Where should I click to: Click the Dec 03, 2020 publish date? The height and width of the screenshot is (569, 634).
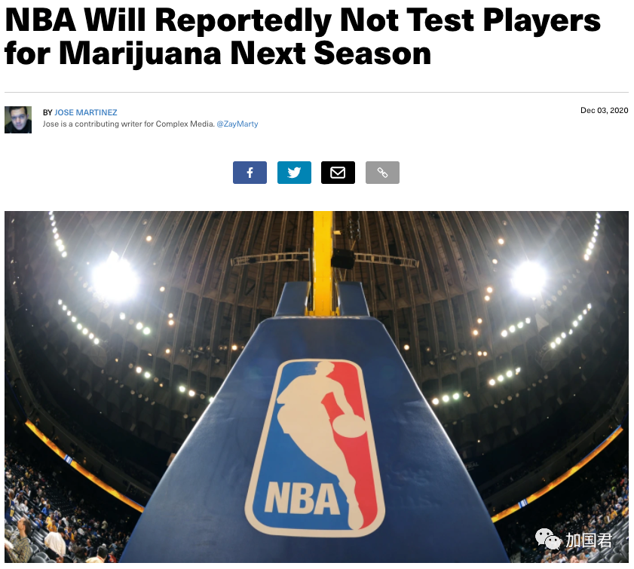click(604, 110)
